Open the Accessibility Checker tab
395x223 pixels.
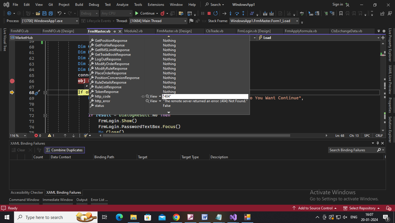pyautogui.click(x=27, y=193)
